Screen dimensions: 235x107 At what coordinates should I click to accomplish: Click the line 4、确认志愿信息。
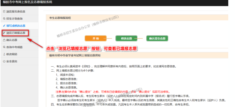tap(67, 87)
